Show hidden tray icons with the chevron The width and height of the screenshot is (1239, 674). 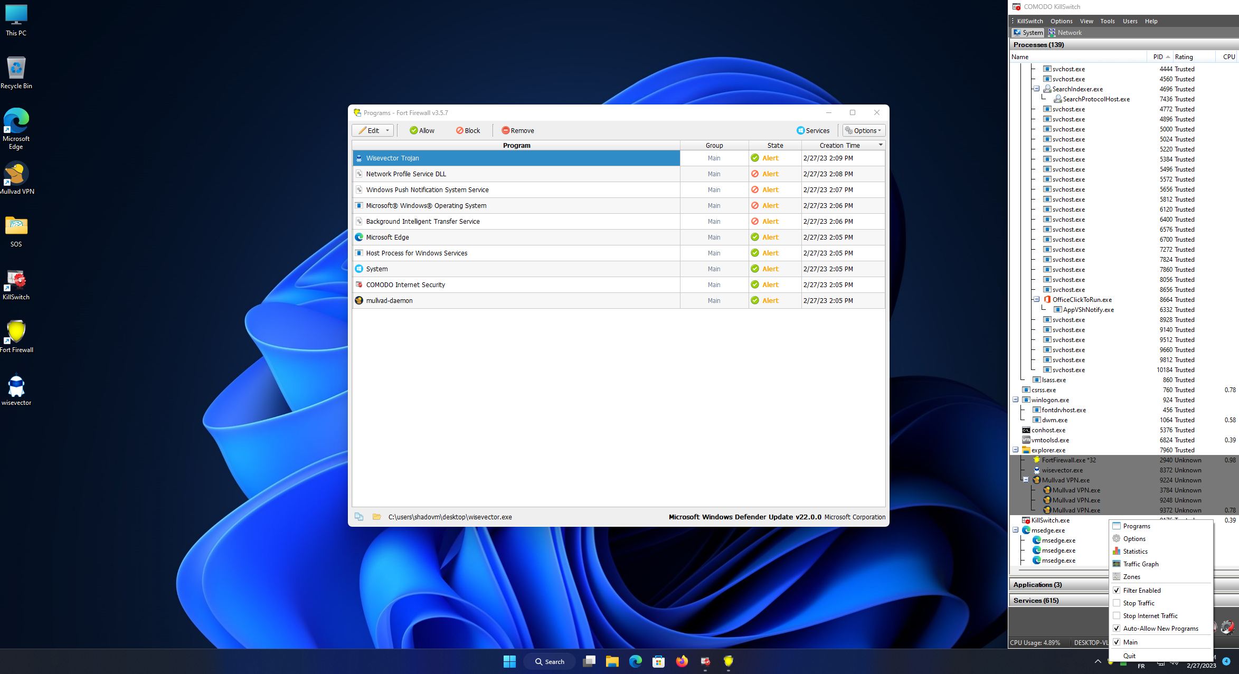1098,661
